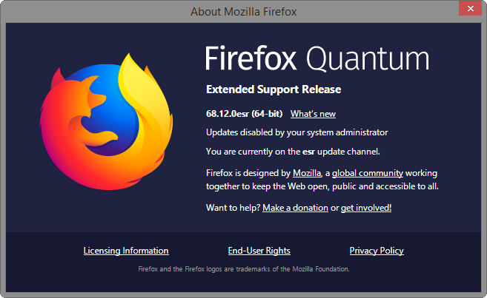This screenshot has height=298, width=487.
Task: Follow the Mozilla hyperlink
Action: pos(307,172)
